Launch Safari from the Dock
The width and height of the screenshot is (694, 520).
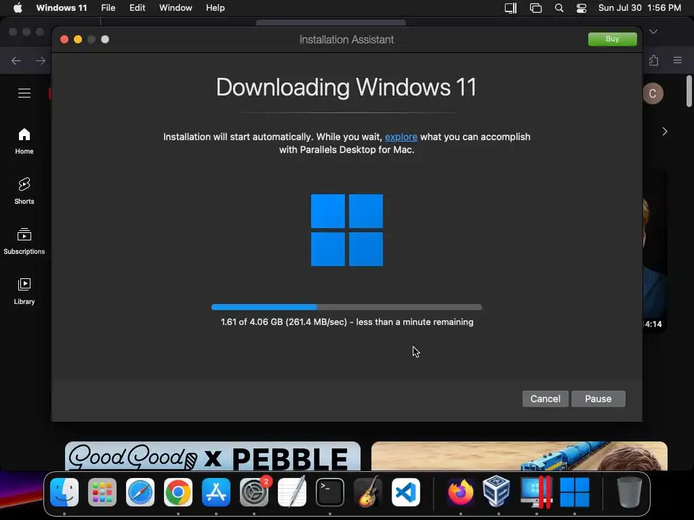coord(140,492)
